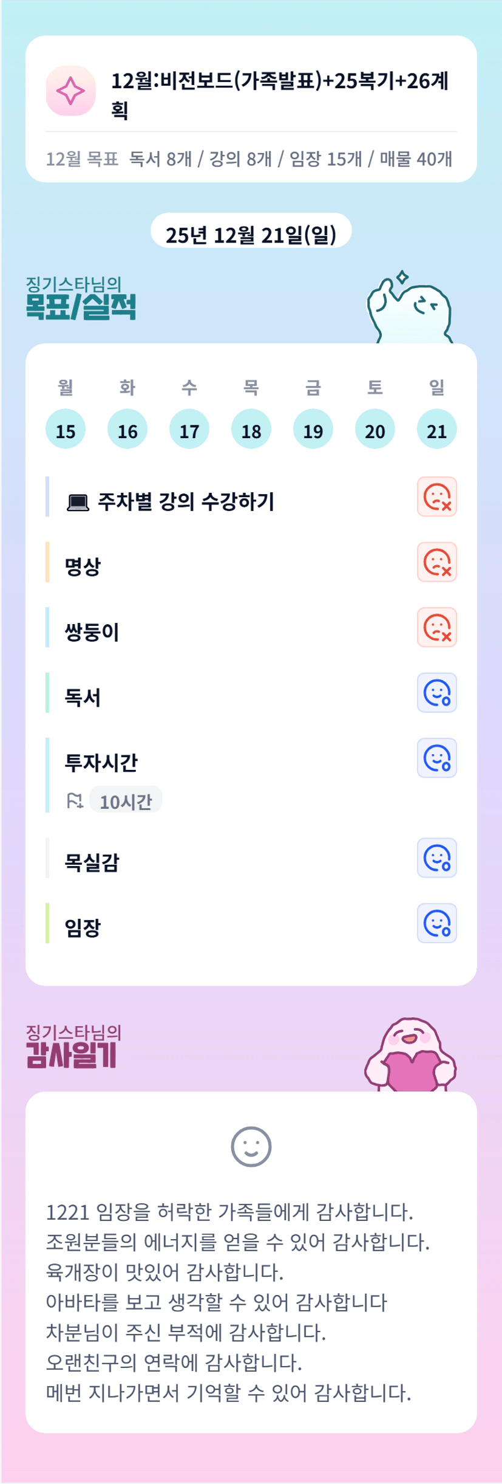502x1484 pixels.
Task: Toggle the red sad face for 명상
Action: tap(436, 562)
